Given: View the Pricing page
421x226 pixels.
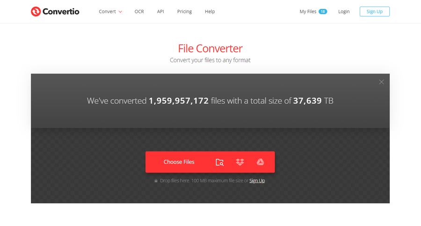Looking at the screenshot, I should point(184,12).
